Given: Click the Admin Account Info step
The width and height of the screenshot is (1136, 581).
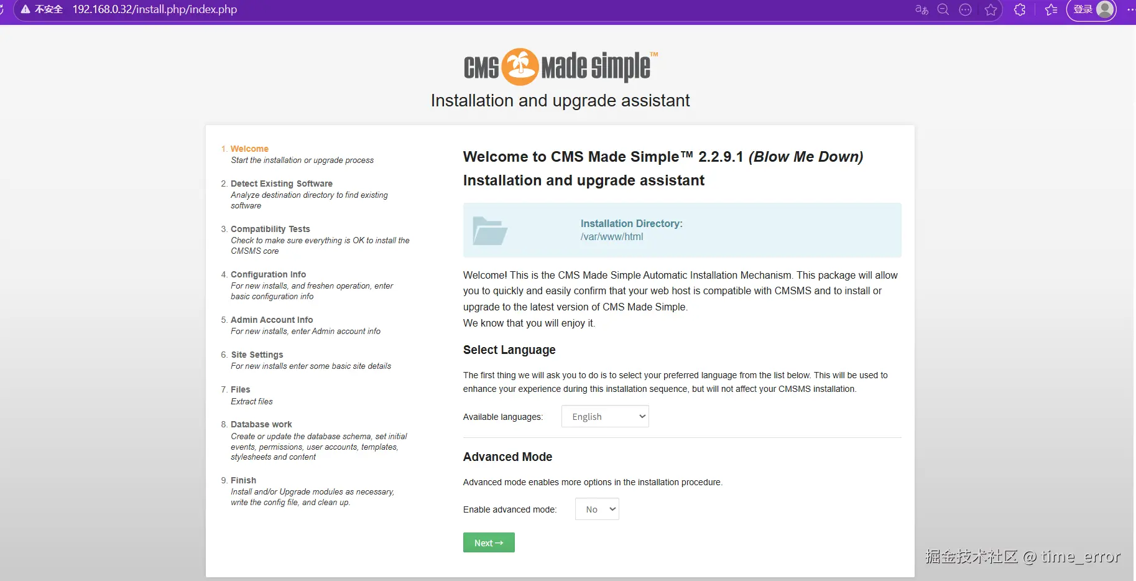Looking at the screenshot, I should pyautogui.click(x=272, y=320).
